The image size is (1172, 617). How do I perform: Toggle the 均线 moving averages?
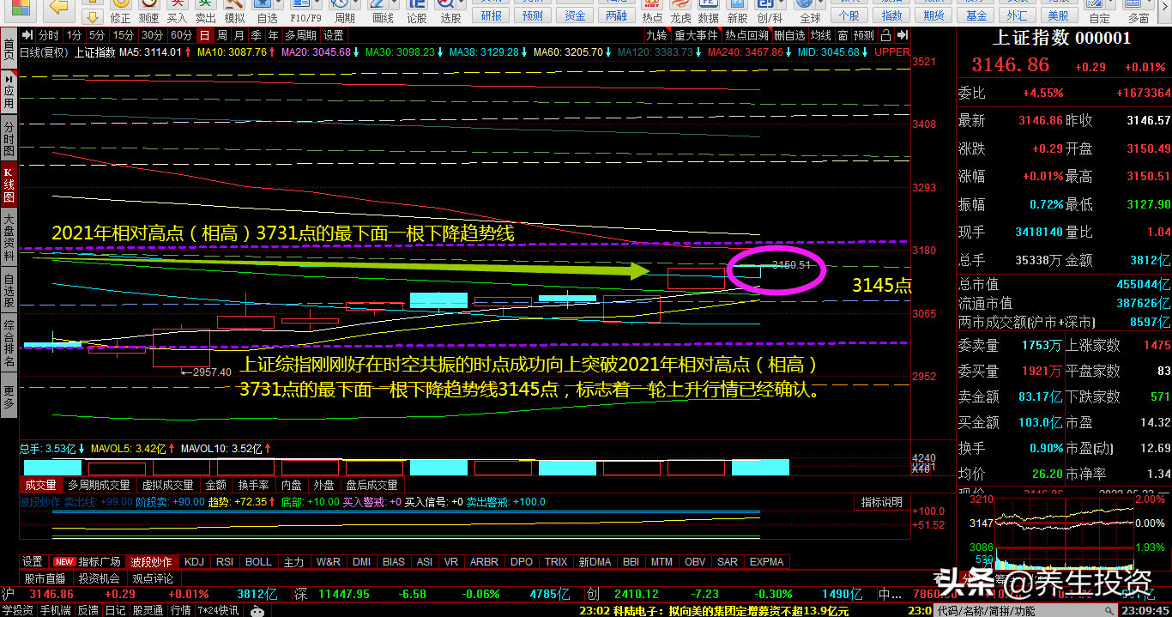[x=821, y=35]
